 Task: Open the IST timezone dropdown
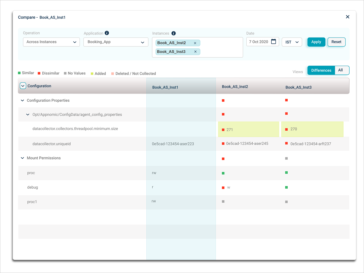pos(292,42)
